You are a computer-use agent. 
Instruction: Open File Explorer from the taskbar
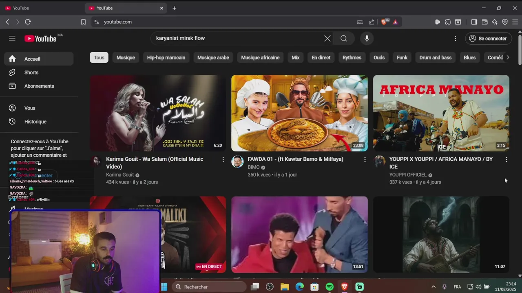[x=284, y=287]
